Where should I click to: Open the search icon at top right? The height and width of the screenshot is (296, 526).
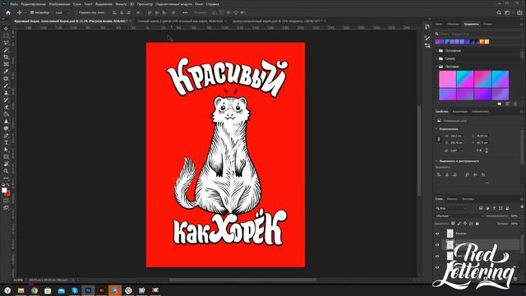coord(499,12)
